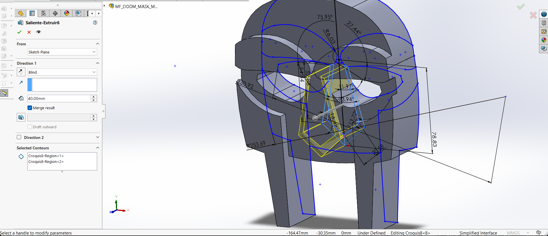Open the Appearances task pane color ball

click(544, 40)
